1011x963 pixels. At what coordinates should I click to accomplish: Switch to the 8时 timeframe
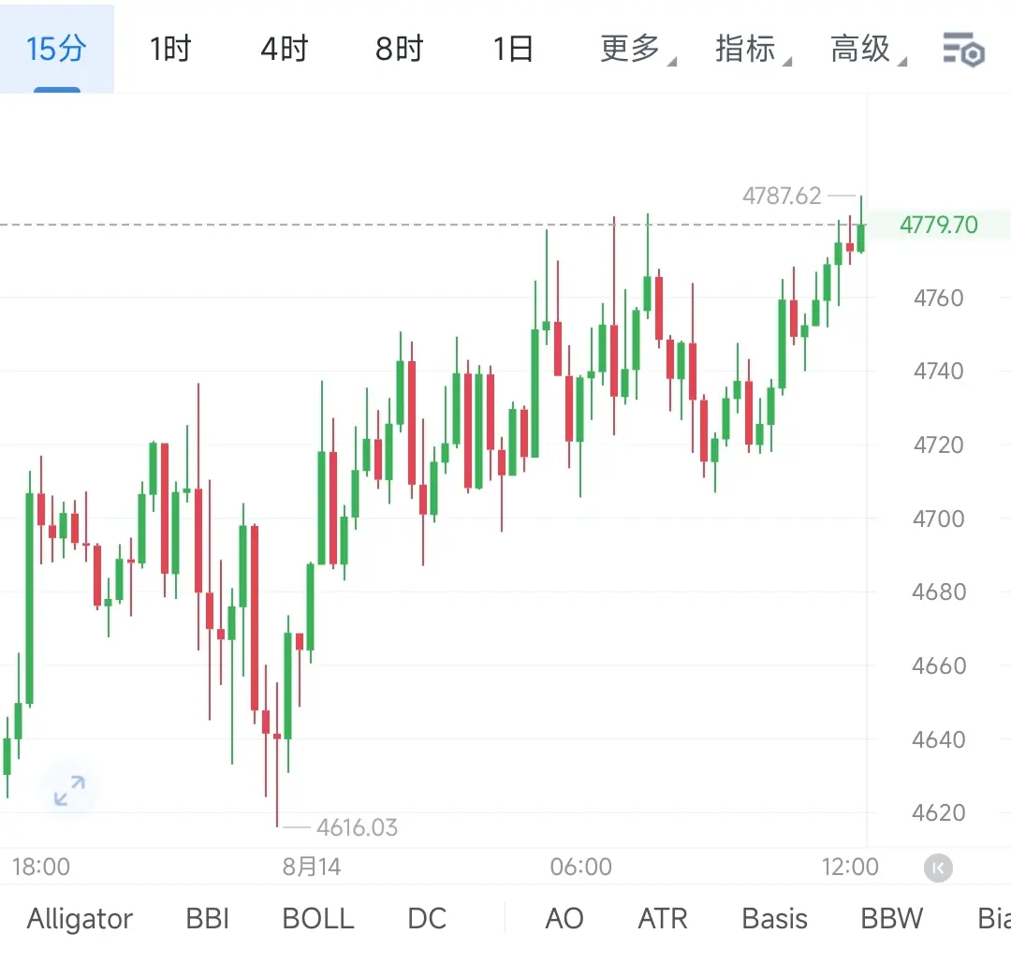399,49
